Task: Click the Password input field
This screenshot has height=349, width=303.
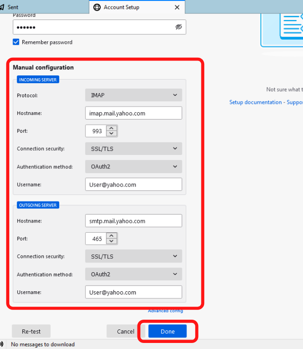Action: click(99, 27)
